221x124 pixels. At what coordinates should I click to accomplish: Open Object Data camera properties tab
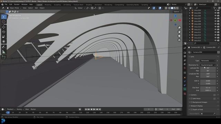pos(185,89)
